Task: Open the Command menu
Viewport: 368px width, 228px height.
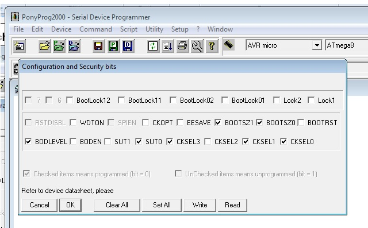Action: pos(96,29)
